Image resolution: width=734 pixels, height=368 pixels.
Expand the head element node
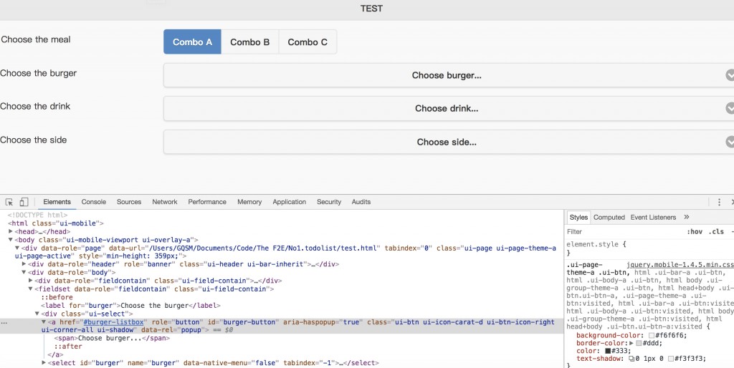pyautogui.click(x=11, y=231)
